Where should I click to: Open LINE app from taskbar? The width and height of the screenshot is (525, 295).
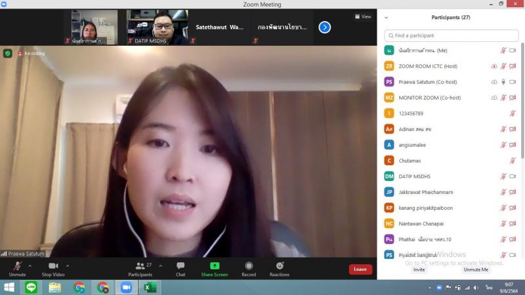31,287
